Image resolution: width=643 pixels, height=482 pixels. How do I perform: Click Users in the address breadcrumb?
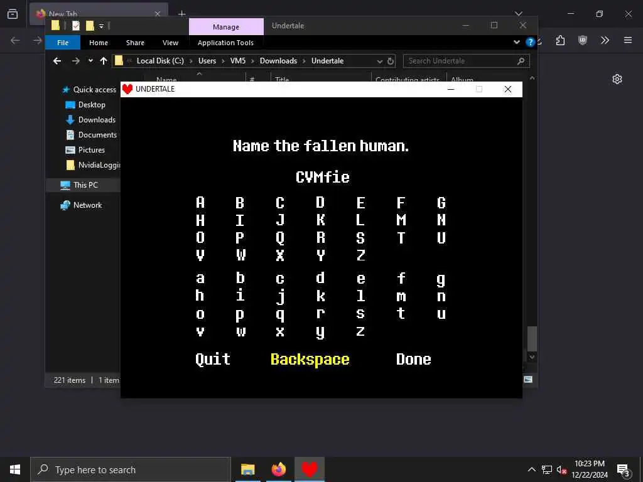click(x=207, y=61)
